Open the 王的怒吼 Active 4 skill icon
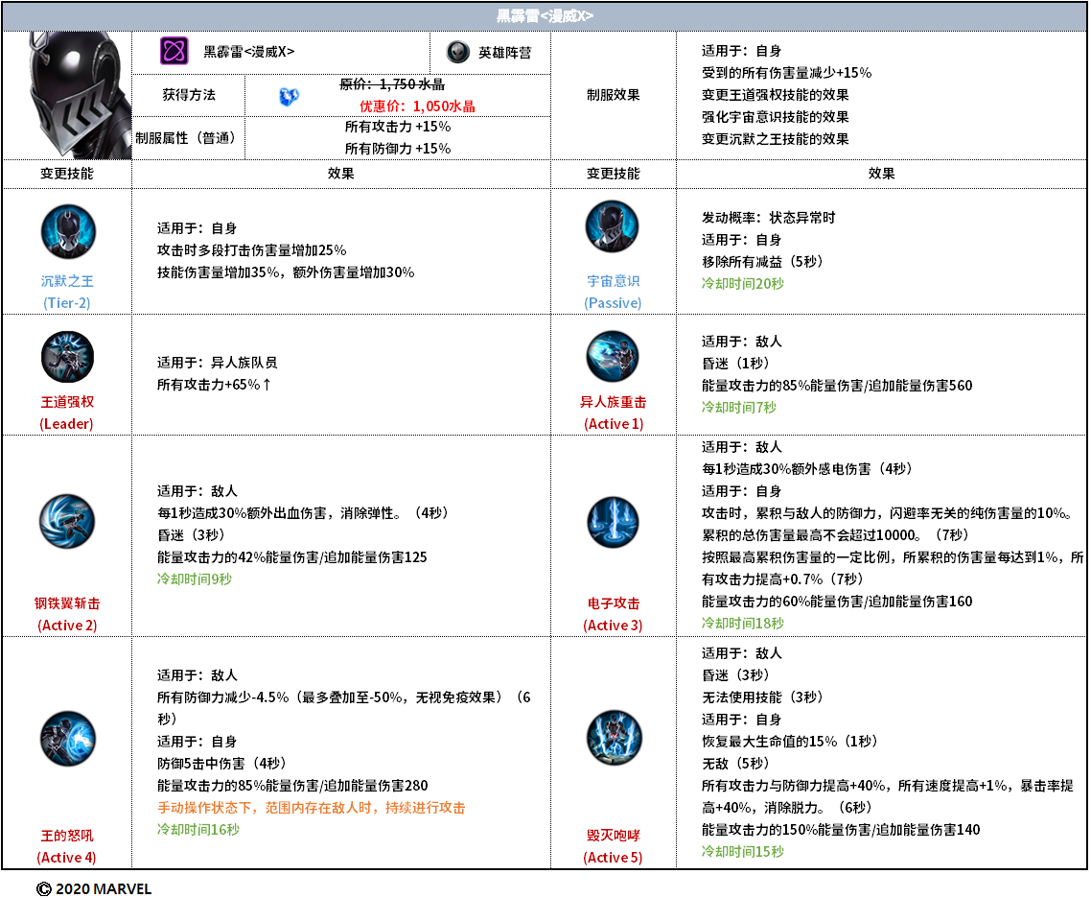The image size is (1091, 898). [x=67, y=739]
